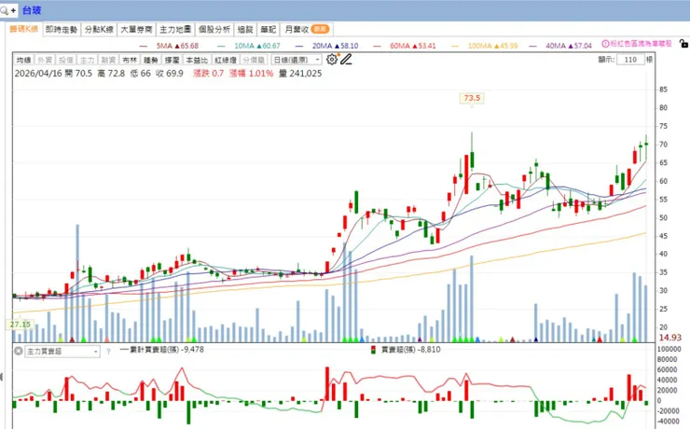Click the 40MA legend line swatch

533,46
